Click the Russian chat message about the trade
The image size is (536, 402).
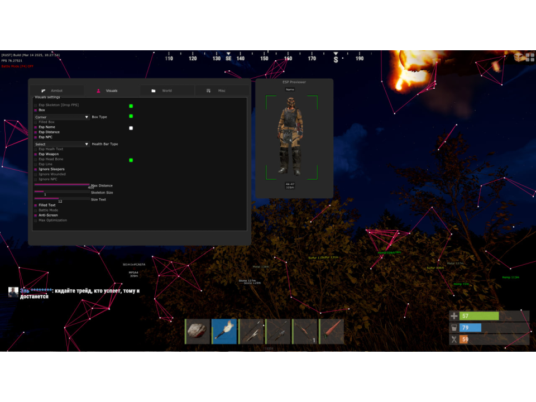(80, 294)
